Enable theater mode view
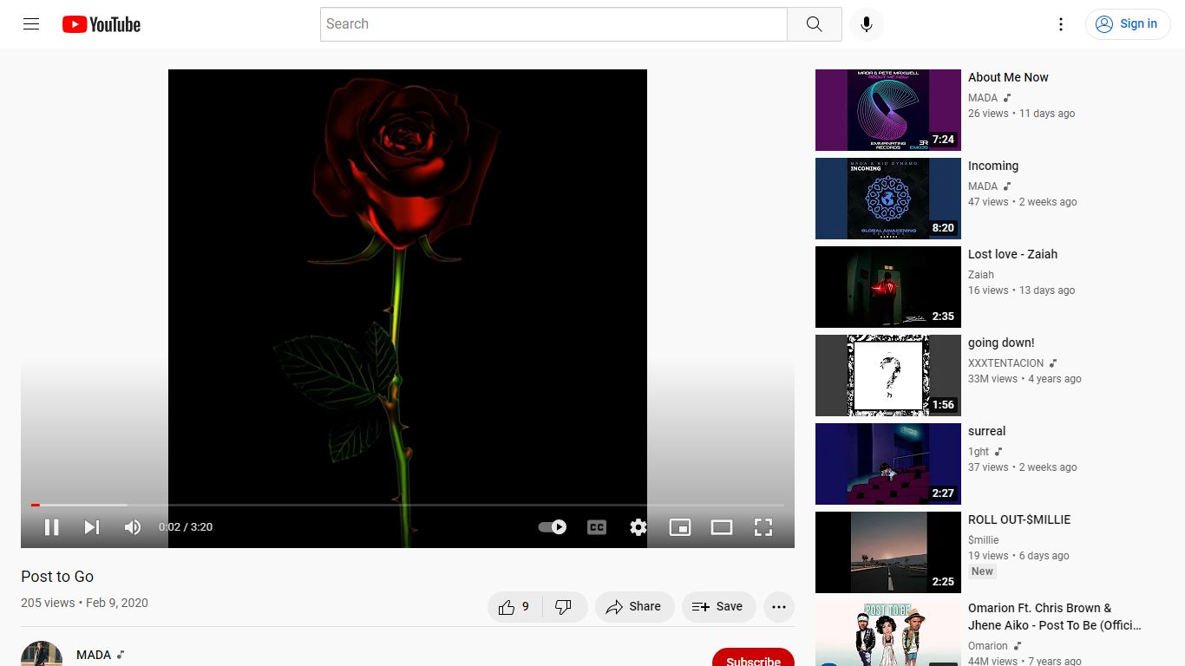Viewport: 1185px width, 666px height. click(x=722, y=527)
